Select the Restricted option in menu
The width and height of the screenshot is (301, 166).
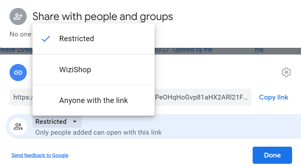(x=94, y=39)
